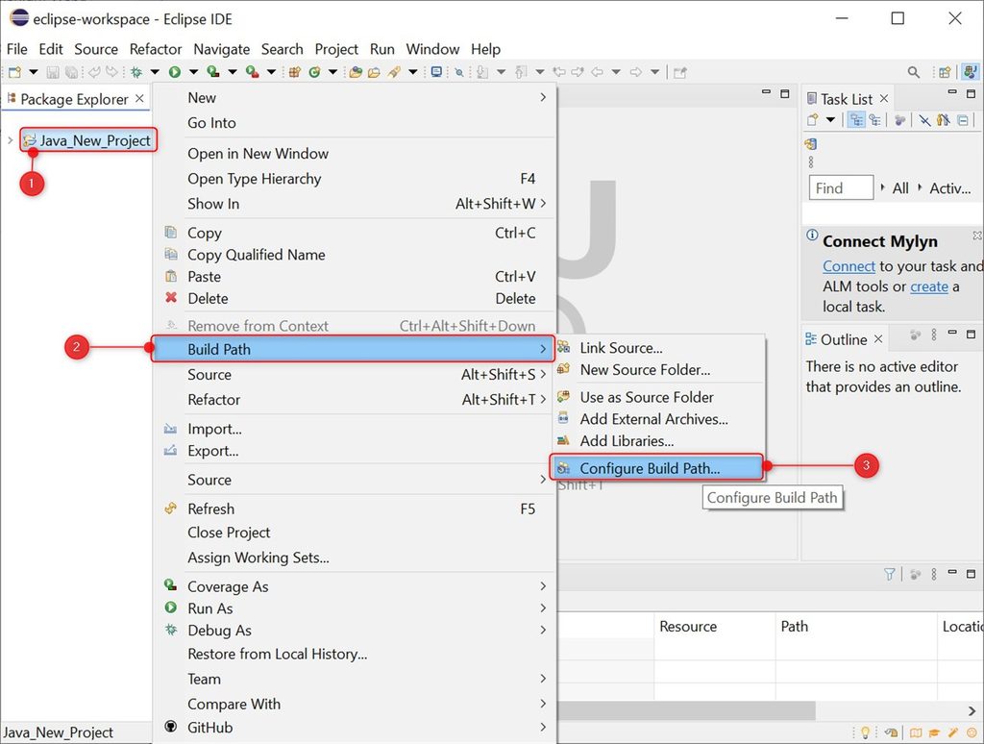
Task: Click the Save icon in the toolbar
Action: click(x=53, y=72)
